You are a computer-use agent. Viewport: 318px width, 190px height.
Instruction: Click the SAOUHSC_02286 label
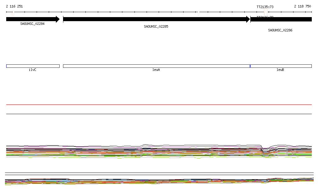click(280, 30)
